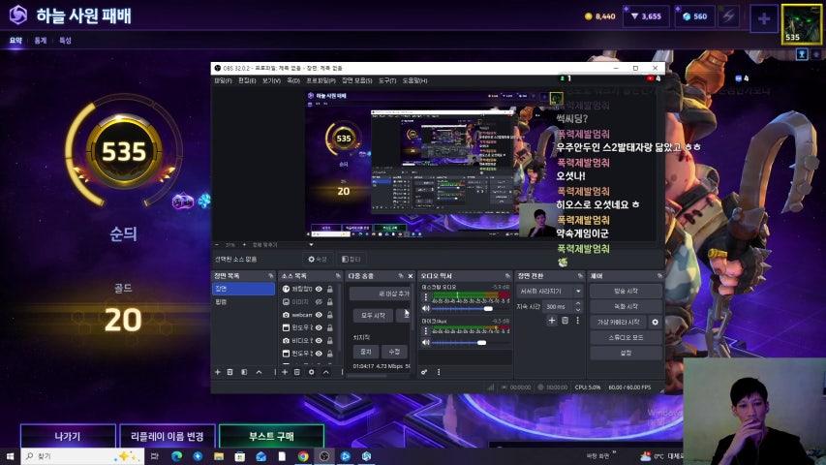Click Windows taskbar search box
Image resolution: width=826 pixels, height=465 pixels.
[x=82, y=456]
